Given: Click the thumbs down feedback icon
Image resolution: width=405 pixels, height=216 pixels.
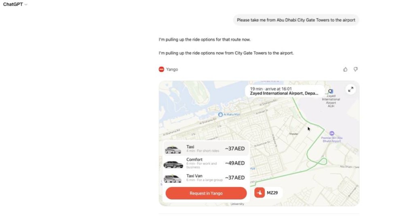Looking at the screenshot, I should pyautogui.click(x=355, y=69).
